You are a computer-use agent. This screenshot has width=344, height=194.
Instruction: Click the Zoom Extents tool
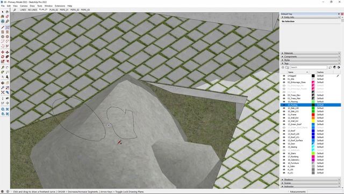pos(3,92)
